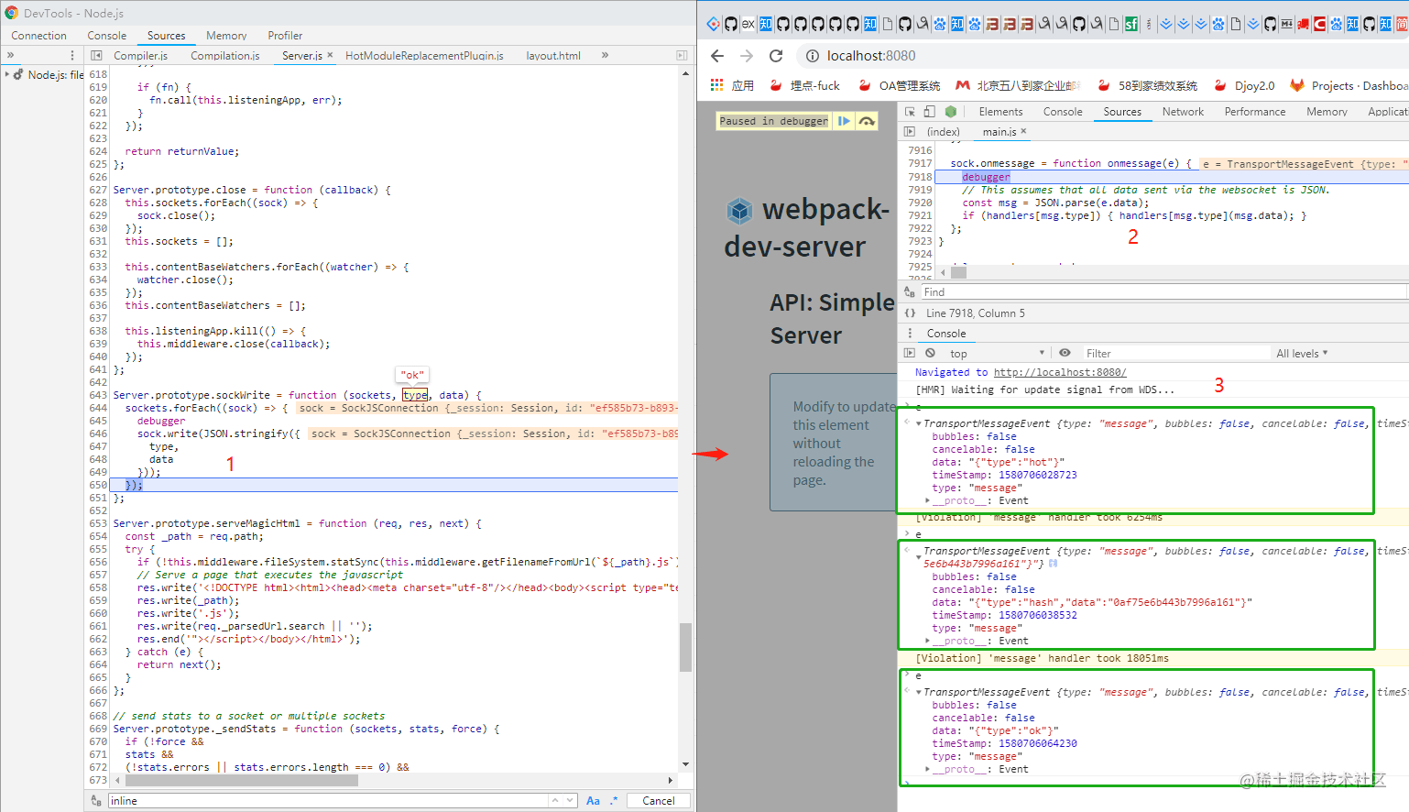Open top JavaScript context dropdown
This screenshot has height=812, width=1409.
point(997,354)
